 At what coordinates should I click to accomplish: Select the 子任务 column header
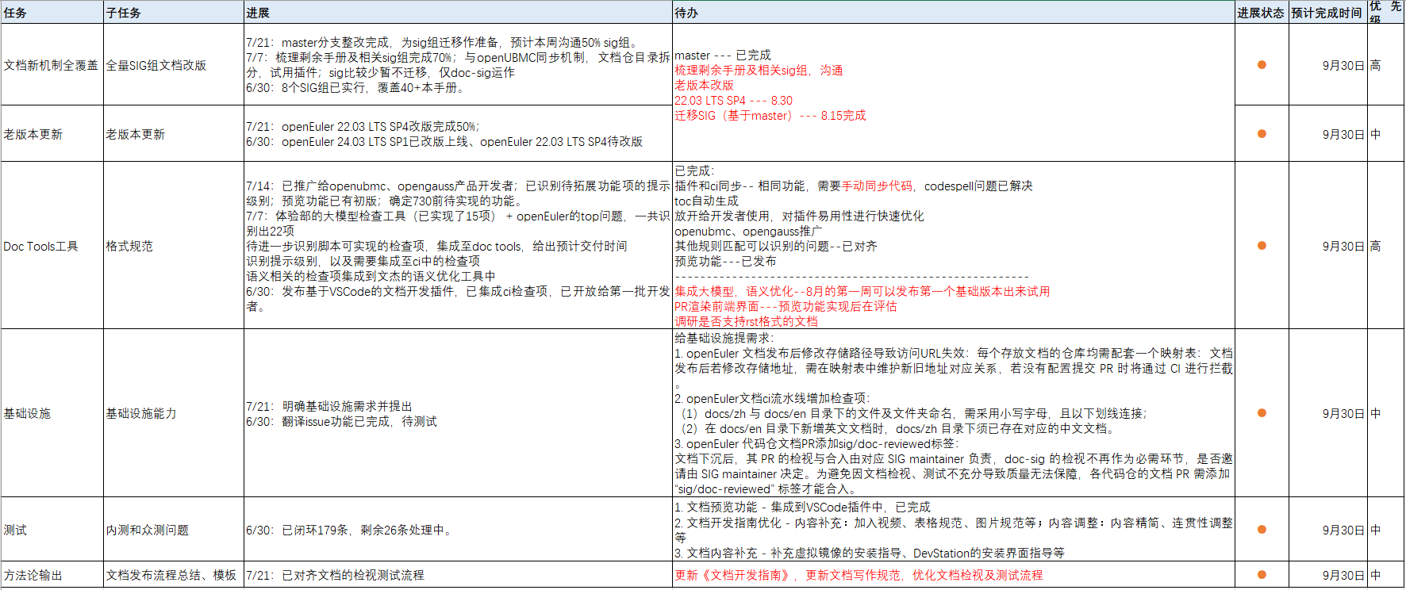[x=173, y=13]
